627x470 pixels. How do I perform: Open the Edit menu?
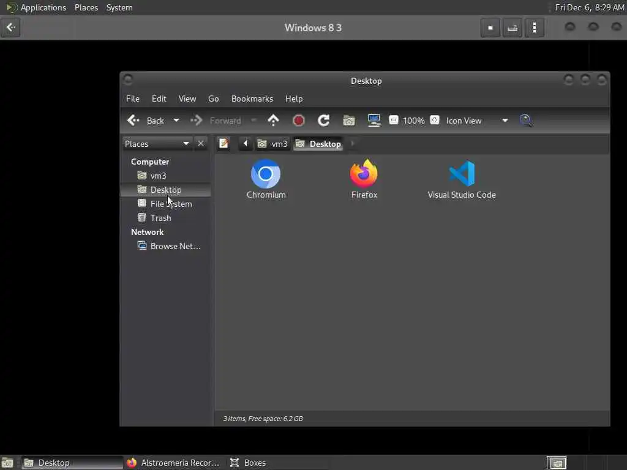(x=159, y=99)
